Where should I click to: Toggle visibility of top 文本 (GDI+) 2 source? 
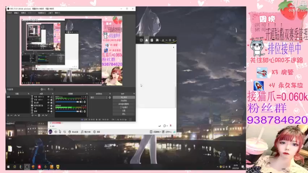point(49,97)
